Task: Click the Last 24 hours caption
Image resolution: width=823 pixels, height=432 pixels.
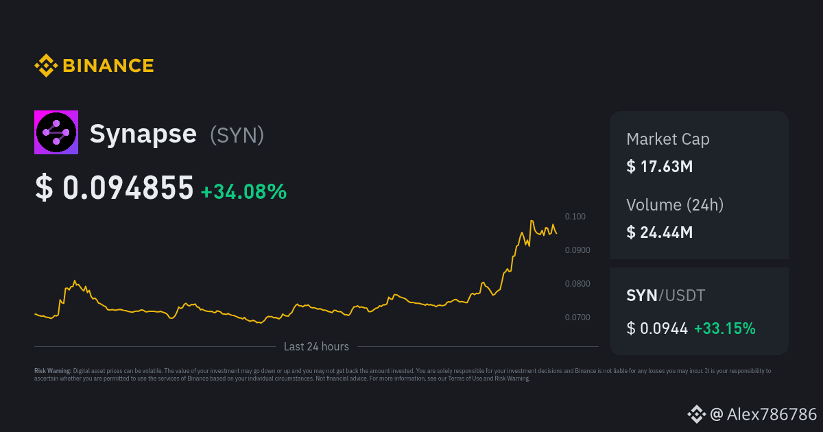Action: (x=316, y=347)
